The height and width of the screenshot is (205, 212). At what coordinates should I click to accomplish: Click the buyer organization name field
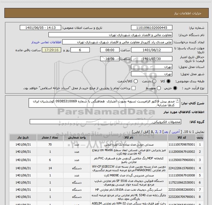tap(110, 35)
